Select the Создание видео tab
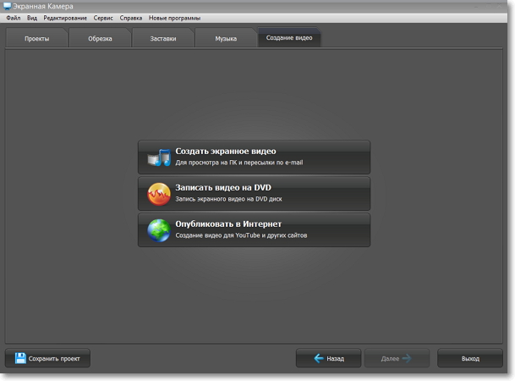The width and height of the screenshot is (515, 381). [289, 37]
